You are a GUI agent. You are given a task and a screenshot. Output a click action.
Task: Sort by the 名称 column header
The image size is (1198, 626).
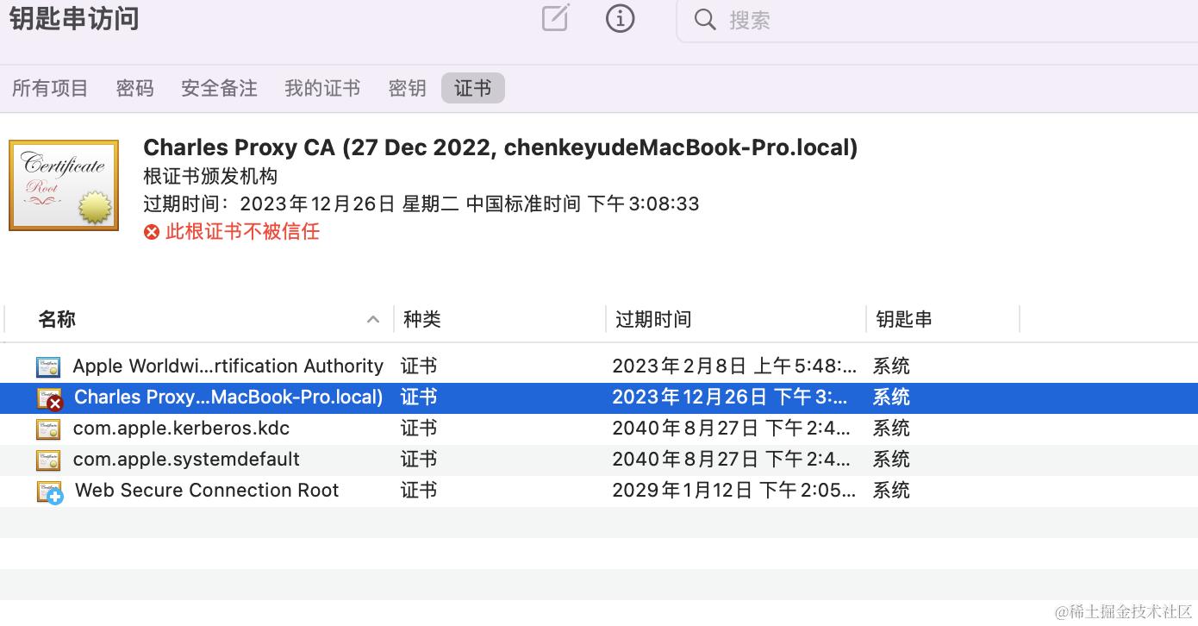point(57,319)
